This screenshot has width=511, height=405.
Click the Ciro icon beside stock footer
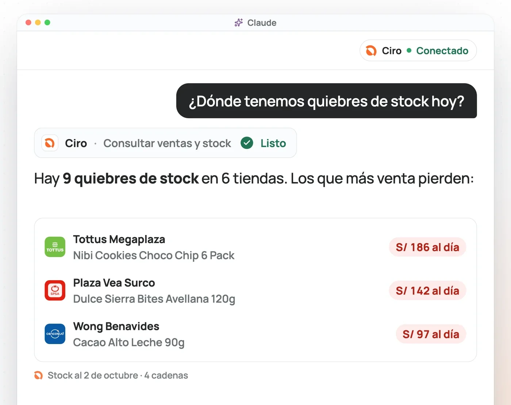pyautogui.click(x=38, y=375)
